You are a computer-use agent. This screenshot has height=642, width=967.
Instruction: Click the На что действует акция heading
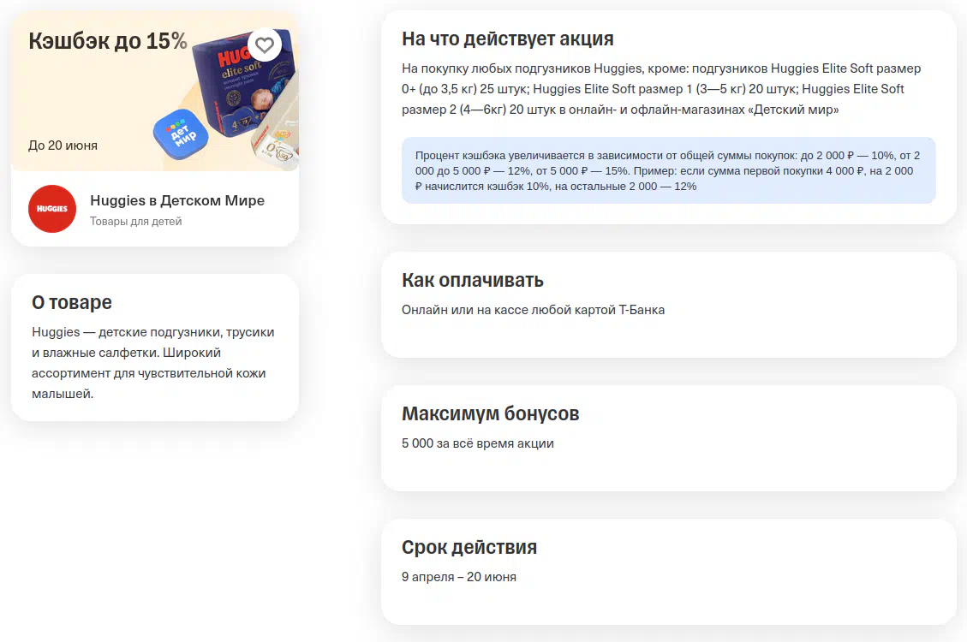(508, 39)
